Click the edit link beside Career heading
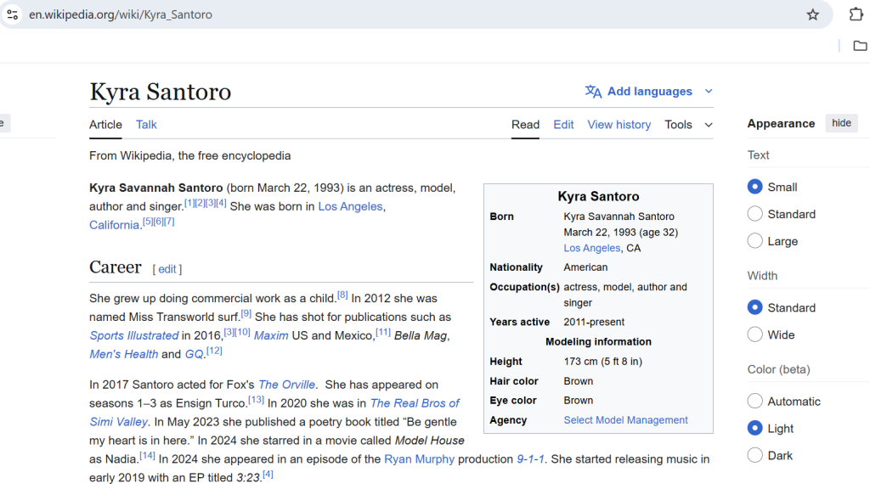The image size is (870, 489). point(167,269)
